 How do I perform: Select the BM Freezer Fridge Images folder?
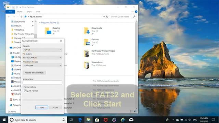coord(87,54)
